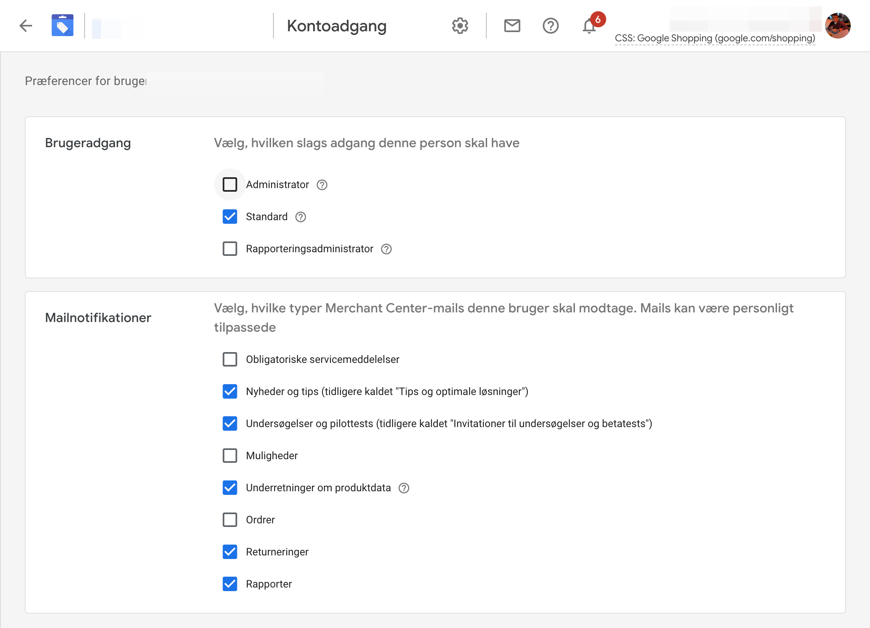The width and height of the screenshot is (870, 628).
Task: Go back with the left arrow icon
Action: [26, 26]
